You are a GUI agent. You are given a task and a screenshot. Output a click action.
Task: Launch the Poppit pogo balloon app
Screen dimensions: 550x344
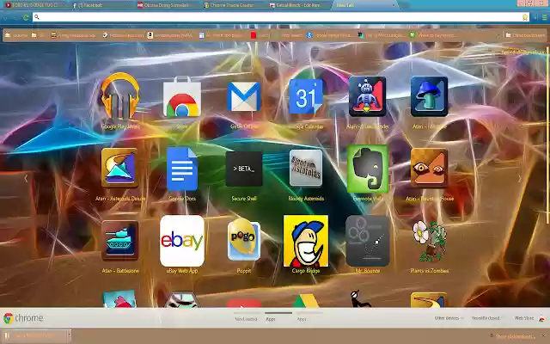point(244,240)
